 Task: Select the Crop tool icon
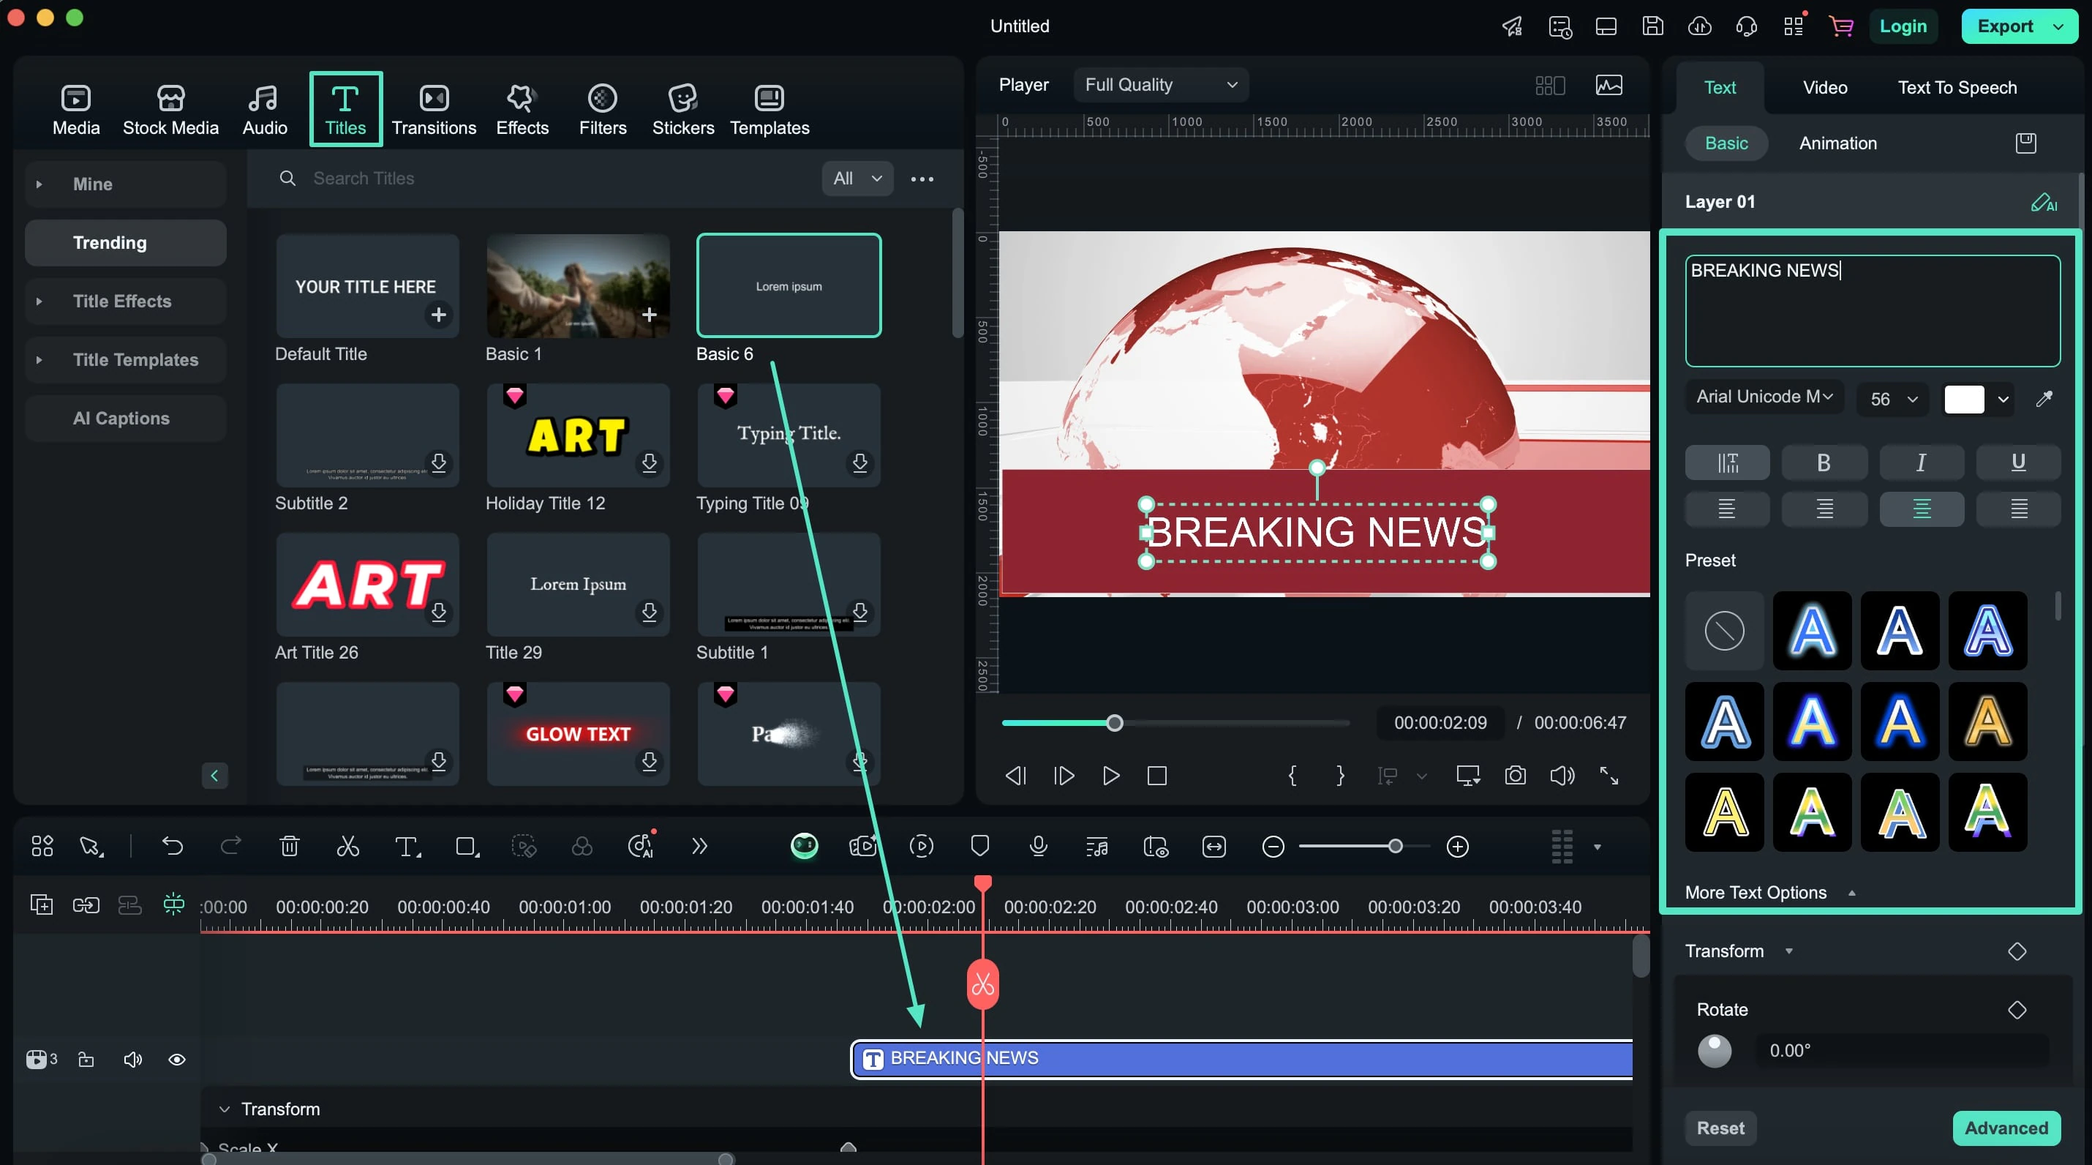click(467, 847)
